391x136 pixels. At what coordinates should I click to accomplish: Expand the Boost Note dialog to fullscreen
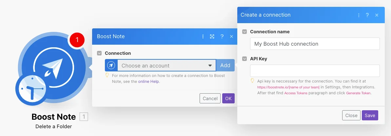(x=212, y=37)
